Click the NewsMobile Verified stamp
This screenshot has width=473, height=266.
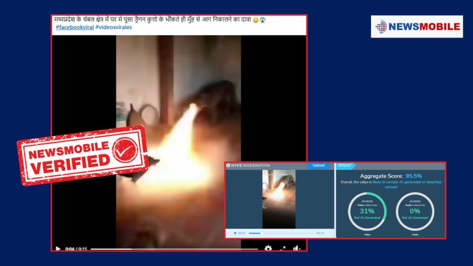click(83, 155)
